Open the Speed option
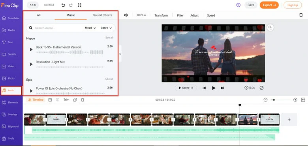 point(211,15)
